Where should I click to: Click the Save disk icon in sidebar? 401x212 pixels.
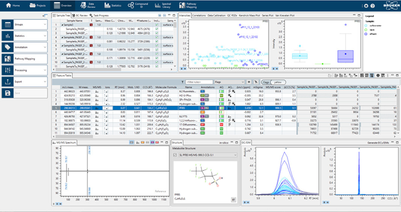(7, 93)
